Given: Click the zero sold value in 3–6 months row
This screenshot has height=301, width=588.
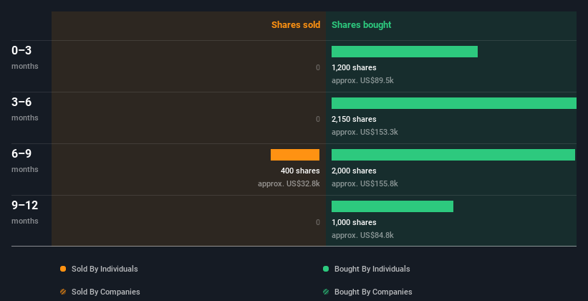Looking at the screenshot, I should (x=318, y=119).
